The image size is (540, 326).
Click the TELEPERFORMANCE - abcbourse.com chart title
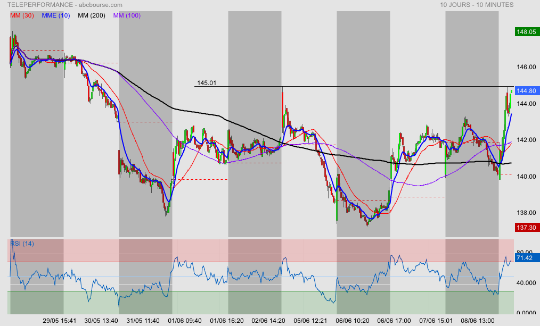click(65, 5)
